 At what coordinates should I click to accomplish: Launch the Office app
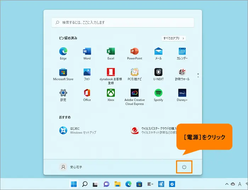[87, 95]
